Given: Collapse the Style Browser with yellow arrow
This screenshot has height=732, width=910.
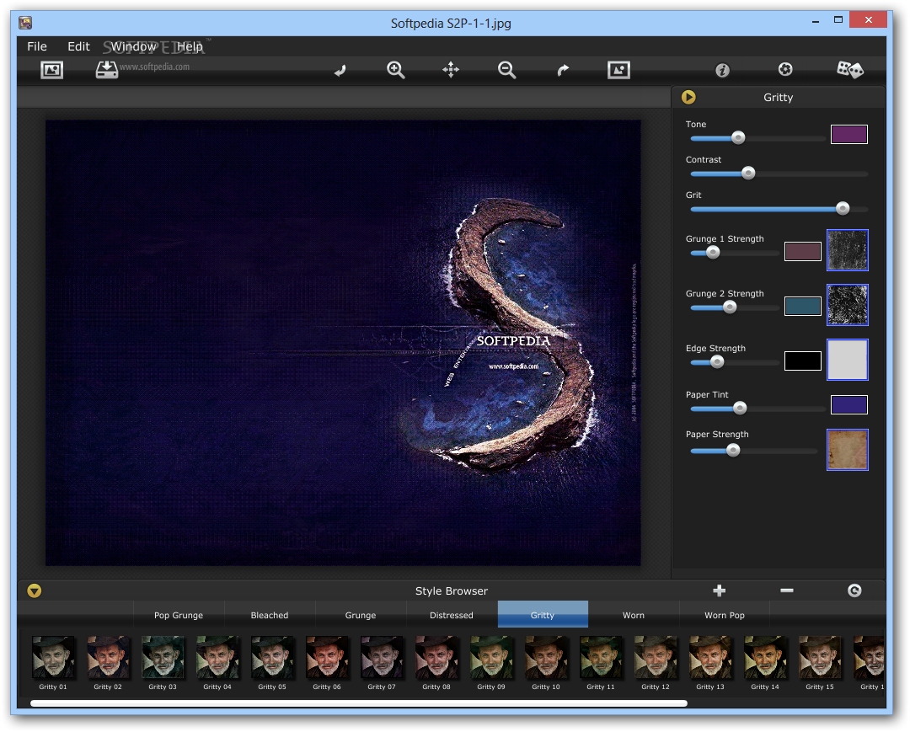Looking at the screenshot, I should (35, 591).
